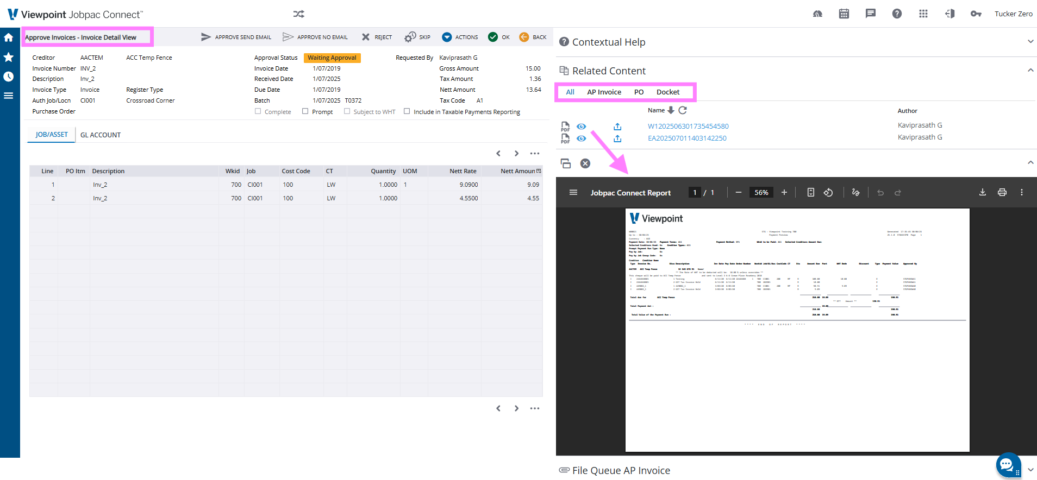Expand the File Queue AP Invoice section

coord(1030,470)
